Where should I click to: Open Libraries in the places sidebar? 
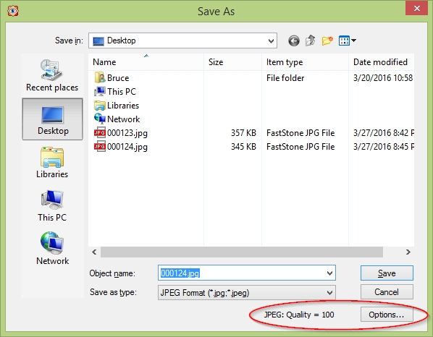52,163
